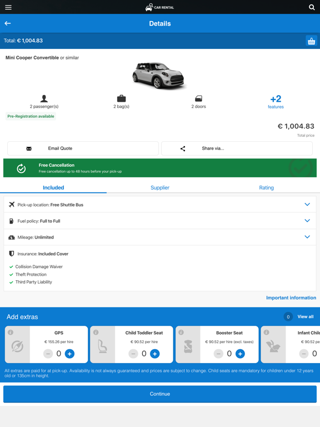
Task: Decrease GPS quantity
Action: (48, 354)
